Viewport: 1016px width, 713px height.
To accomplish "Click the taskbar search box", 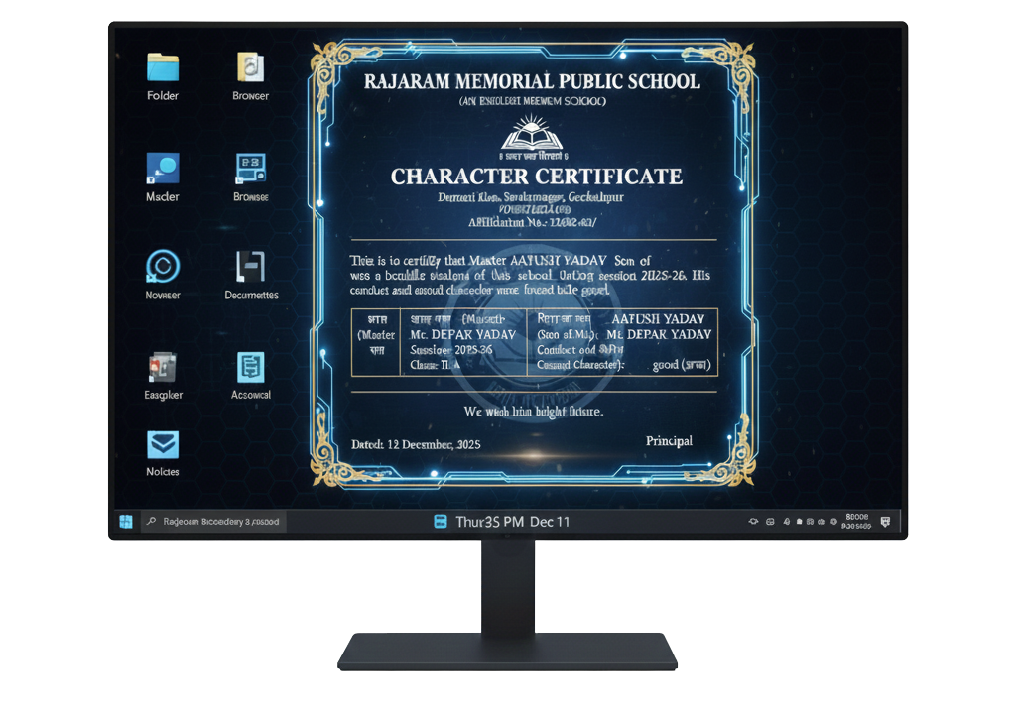I will pos(213,521).
